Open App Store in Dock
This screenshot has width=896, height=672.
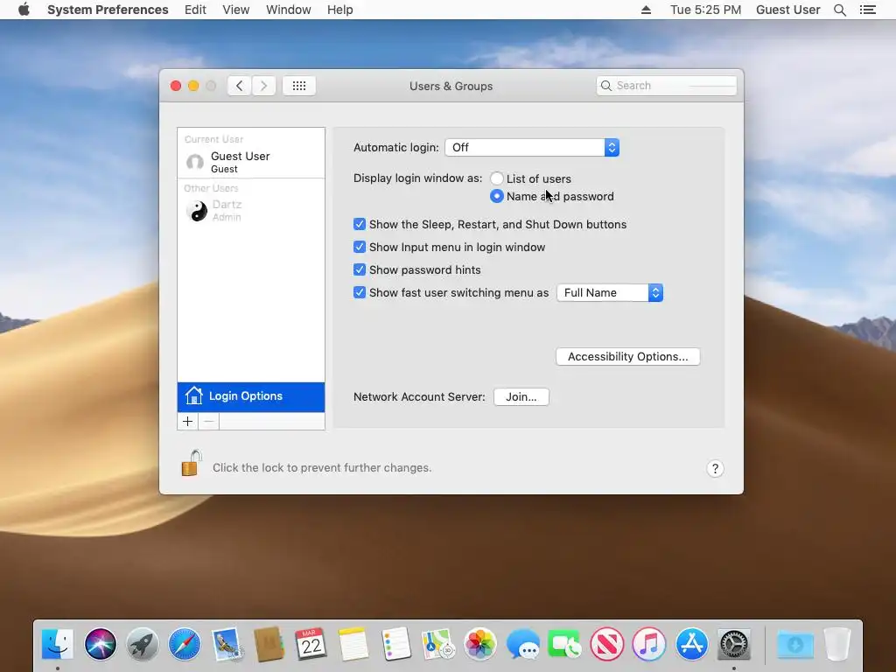click(x=691, y=644)
